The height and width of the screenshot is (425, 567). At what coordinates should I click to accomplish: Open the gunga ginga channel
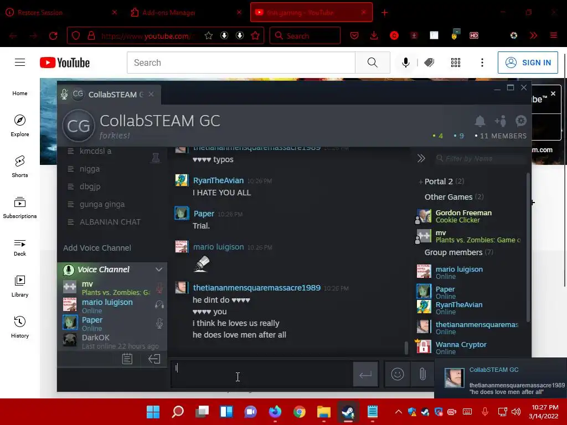point(102,204)
